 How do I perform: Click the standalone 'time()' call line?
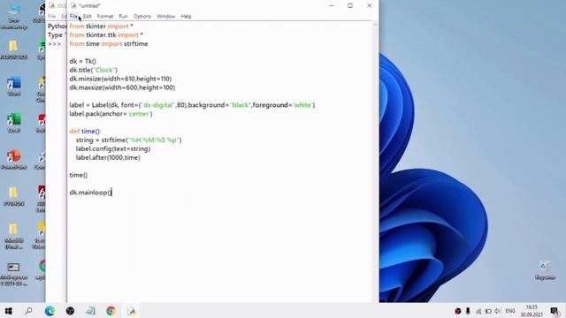coord(79,175)
